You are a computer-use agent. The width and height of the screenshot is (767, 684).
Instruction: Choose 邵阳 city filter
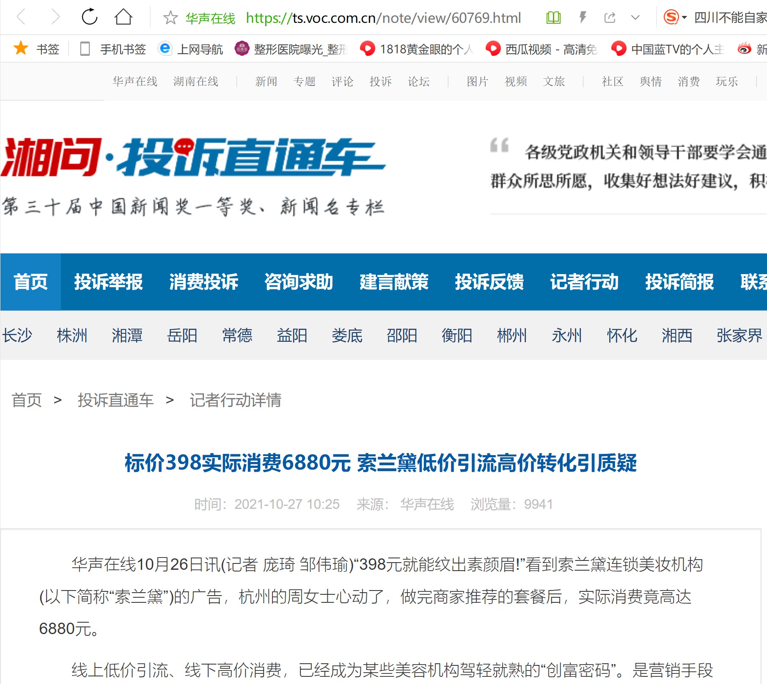pyautogui.click(x=402, y=335)
